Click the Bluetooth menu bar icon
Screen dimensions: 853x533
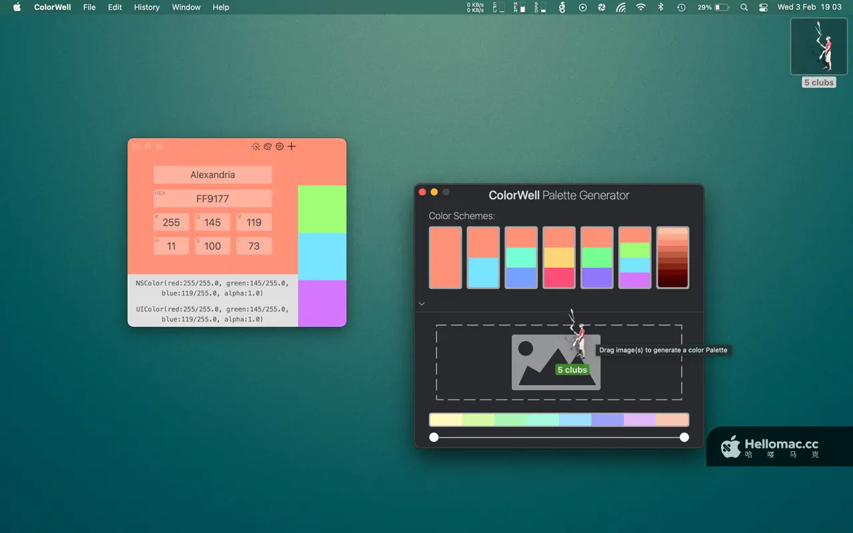click(661, 7)
